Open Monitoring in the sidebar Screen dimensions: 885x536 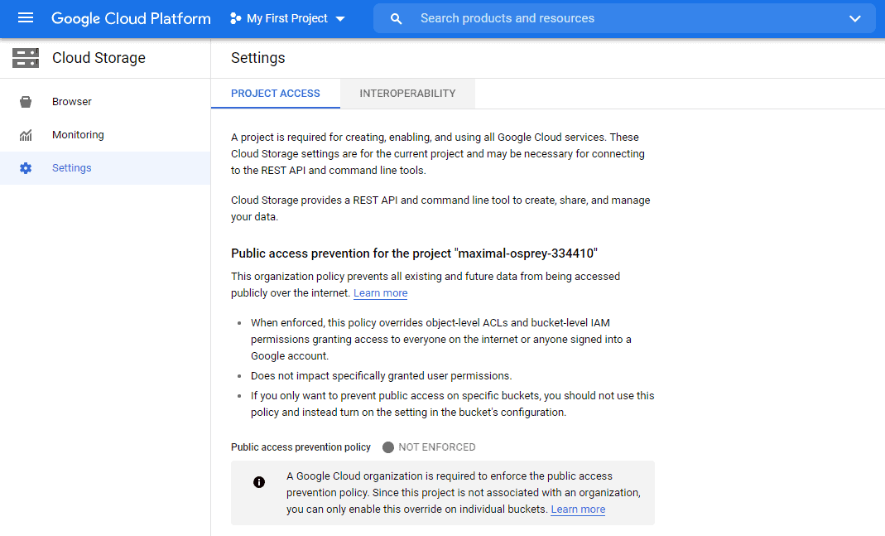[x=105, y=135]
